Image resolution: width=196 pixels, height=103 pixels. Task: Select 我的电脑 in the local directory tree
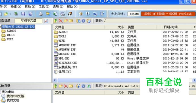pyautogui.click(x=8, y=92)
